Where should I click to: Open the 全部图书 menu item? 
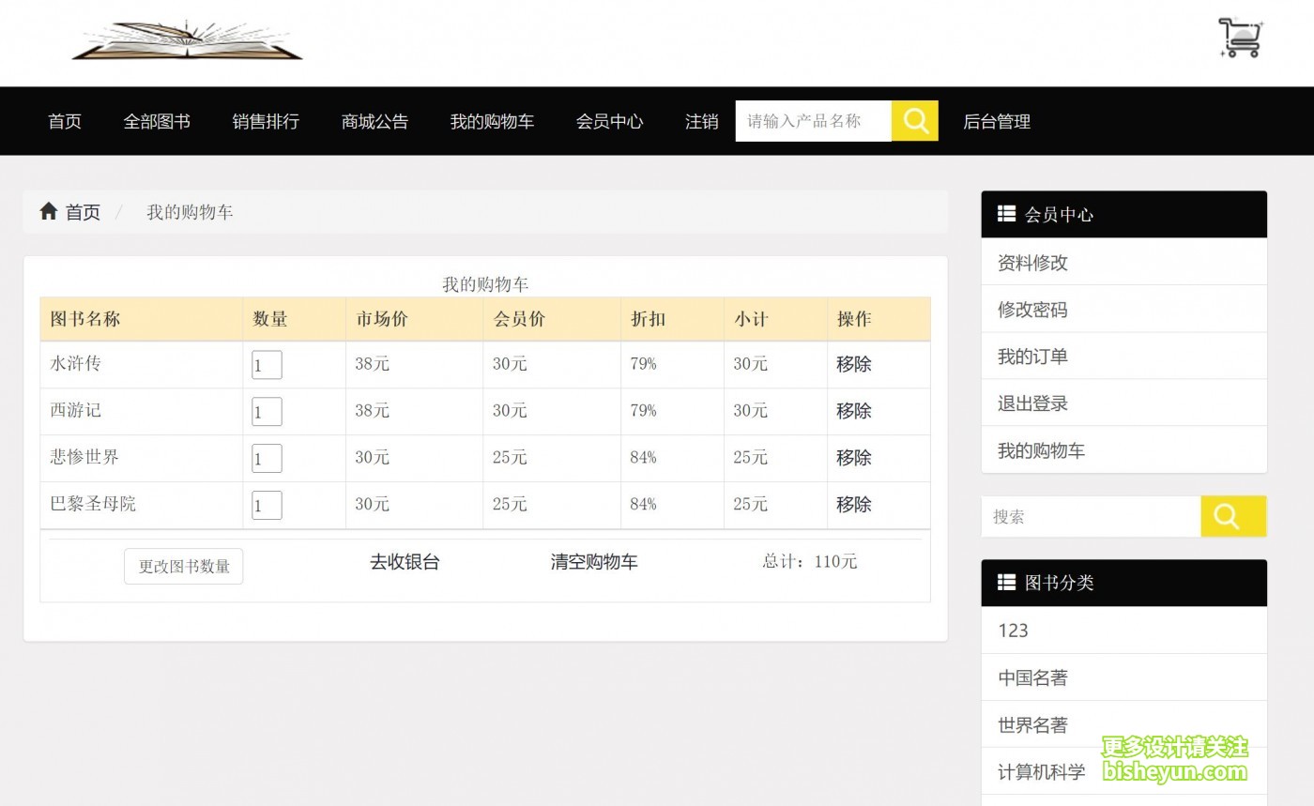(x=157, y=121)
